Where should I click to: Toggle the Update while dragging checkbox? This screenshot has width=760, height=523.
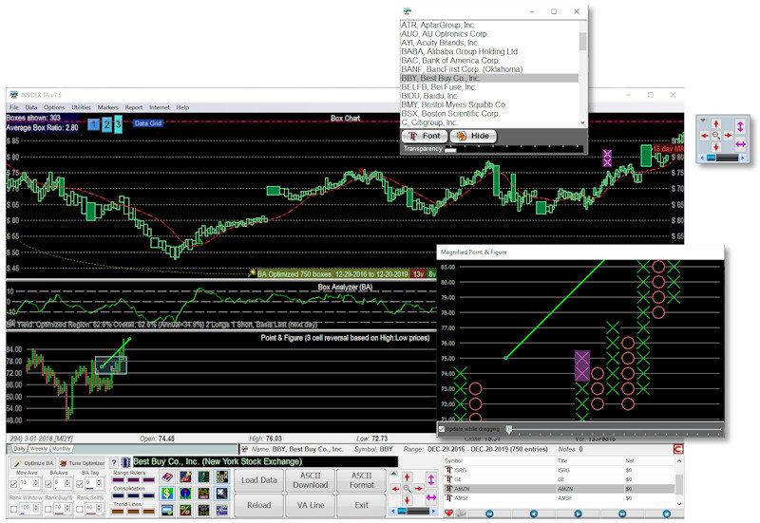point(442,429)
